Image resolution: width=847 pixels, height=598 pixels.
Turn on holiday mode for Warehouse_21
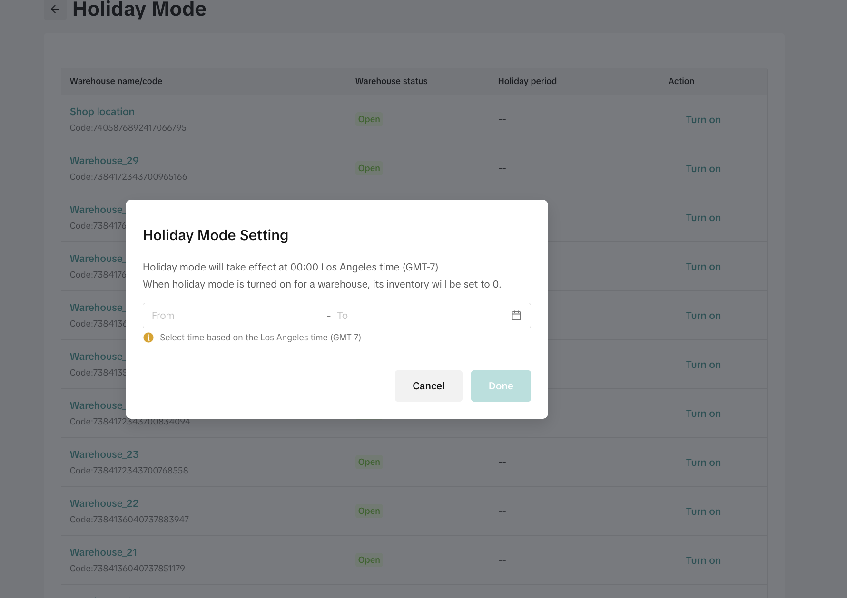pyautogui.click(x=703, y=560)
